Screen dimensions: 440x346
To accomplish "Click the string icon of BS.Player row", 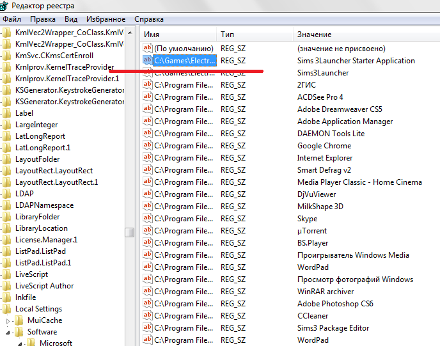I will pyautogui.click(x=147, y=243).
